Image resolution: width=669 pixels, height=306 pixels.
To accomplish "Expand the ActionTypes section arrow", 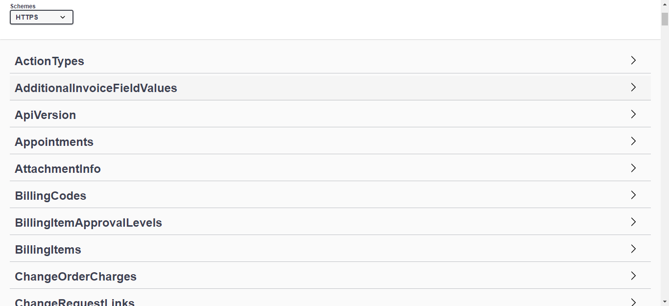I will tap(633, 61).
